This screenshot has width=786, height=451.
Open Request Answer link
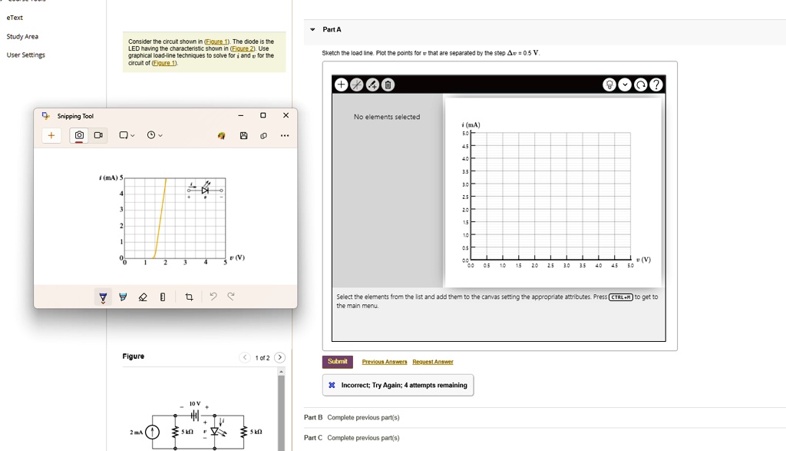(434, 361)
